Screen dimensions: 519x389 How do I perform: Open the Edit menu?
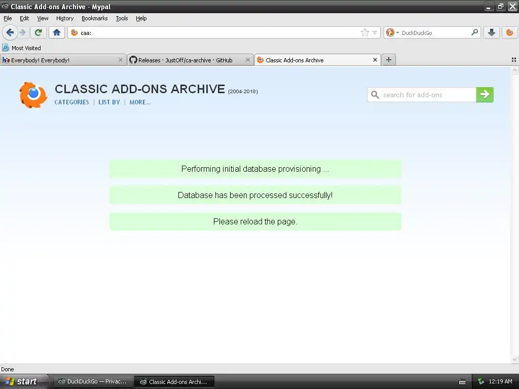[24, 18]
